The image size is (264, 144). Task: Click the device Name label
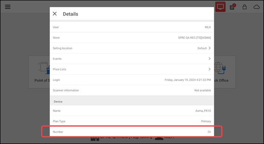pos(57,111)
